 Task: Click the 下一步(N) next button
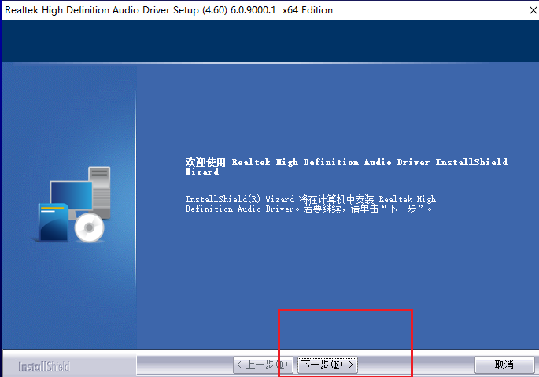coord(327,364)
